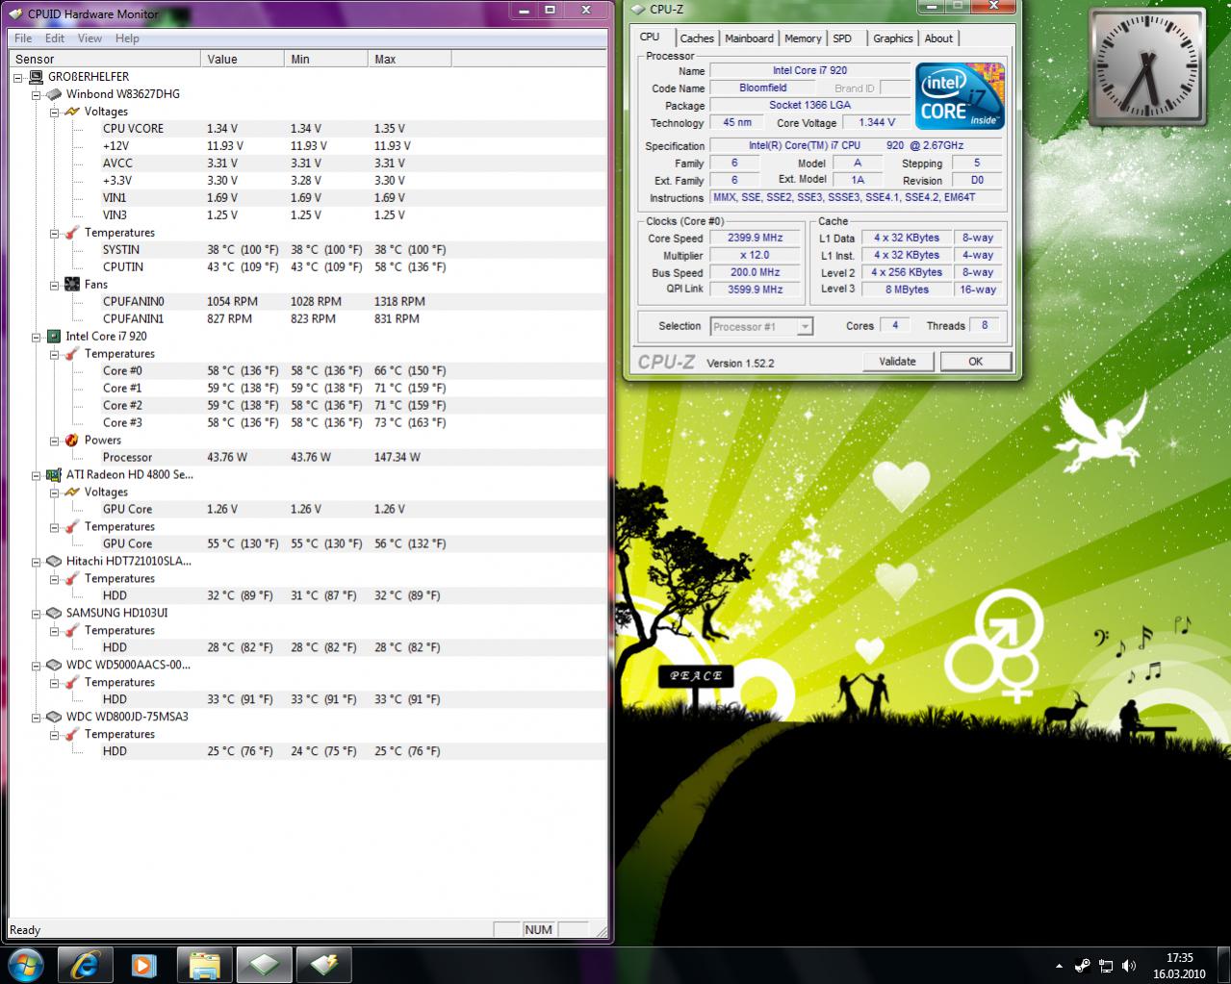Click the chip icon beside Winbond W83627DHG

coord(54,94)
